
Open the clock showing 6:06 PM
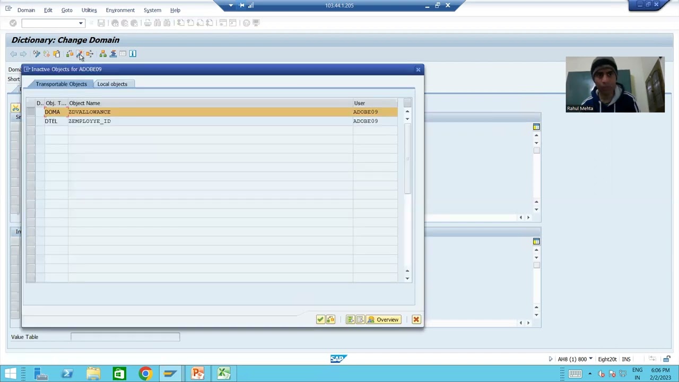[660, 374]
